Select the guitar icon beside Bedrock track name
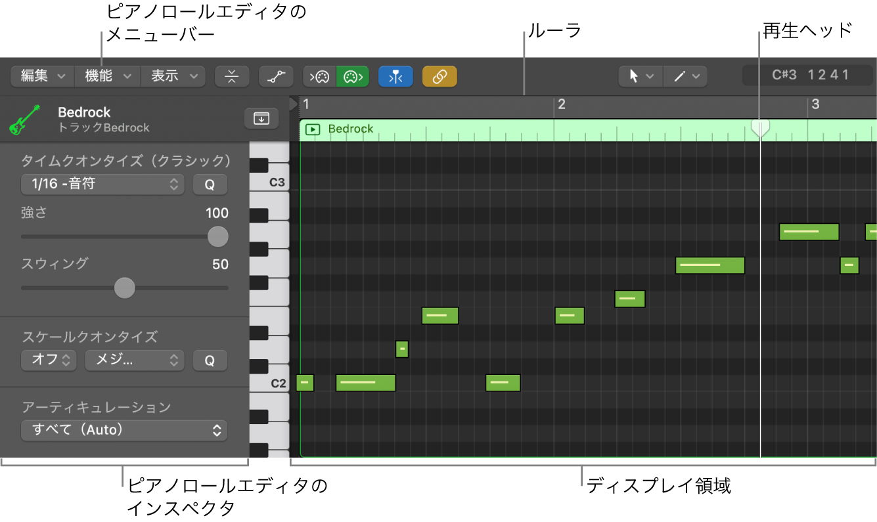This screenshot has width=877, height=522. (25, 119)
